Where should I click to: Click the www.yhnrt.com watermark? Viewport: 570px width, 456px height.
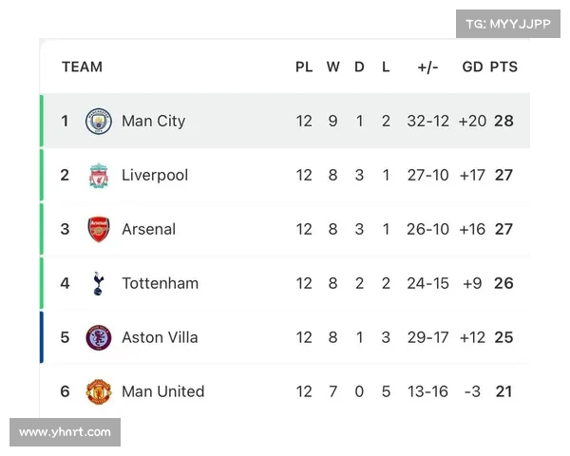[x=65, y=432]
